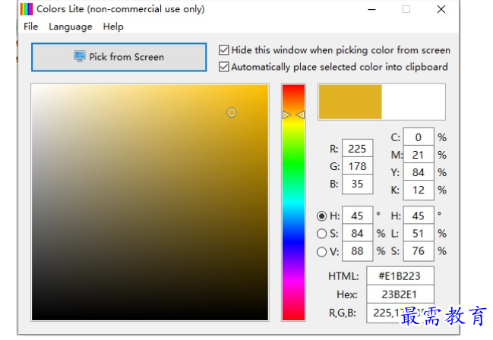Click the R value field showing 225
This screenshot has height=340, width=493.
click(357, 148)
